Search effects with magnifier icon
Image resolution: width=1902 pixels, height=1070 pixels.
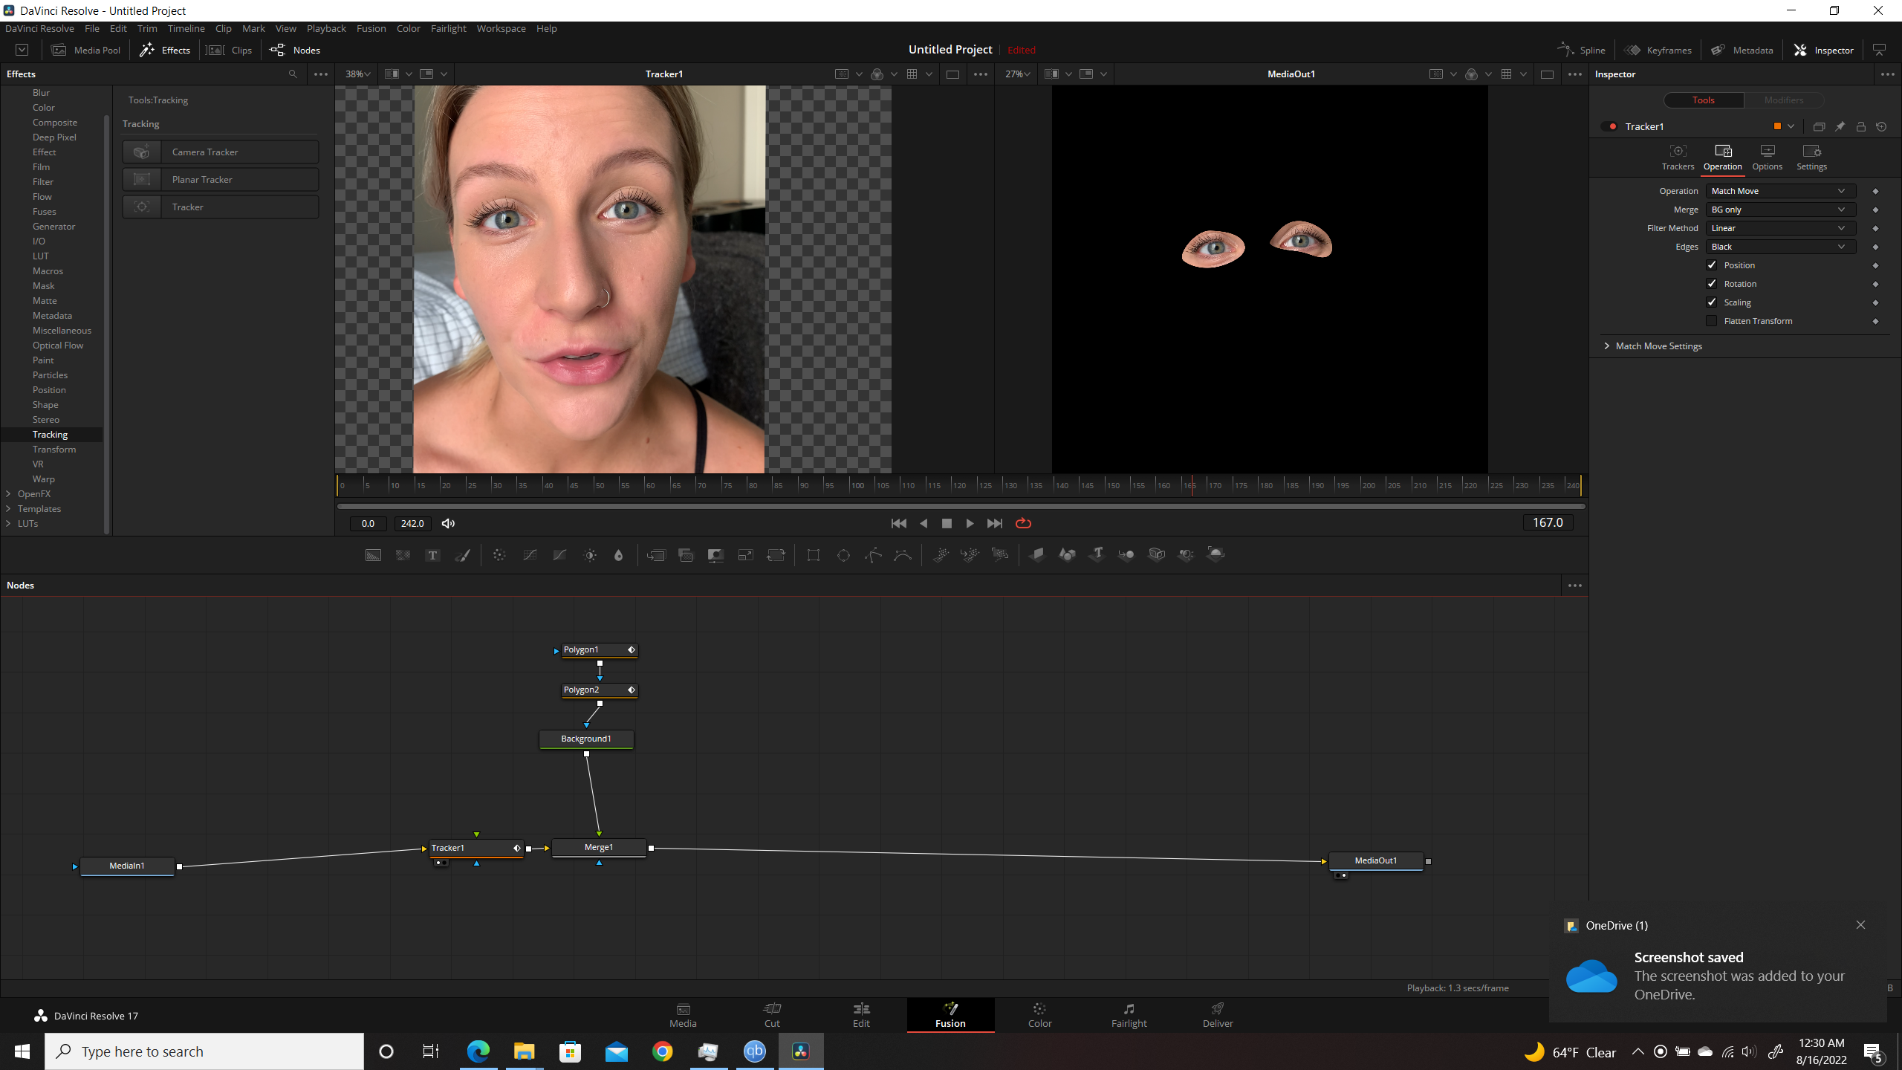(x=293, y=74)
